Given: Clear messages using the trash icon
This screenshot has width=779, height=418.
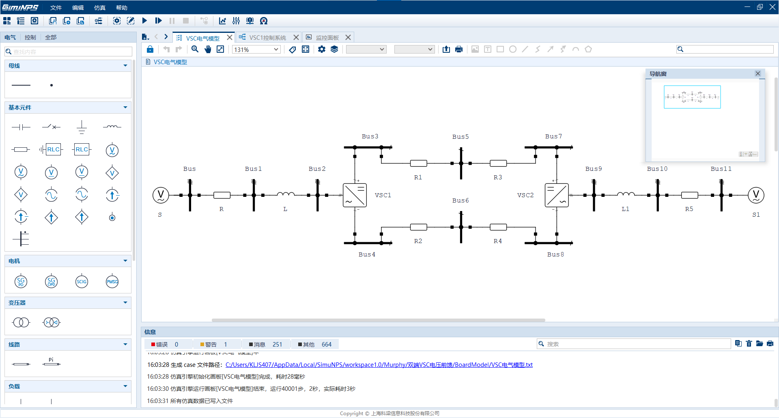Looking at the screenshot, I should (x=749, y=344).
